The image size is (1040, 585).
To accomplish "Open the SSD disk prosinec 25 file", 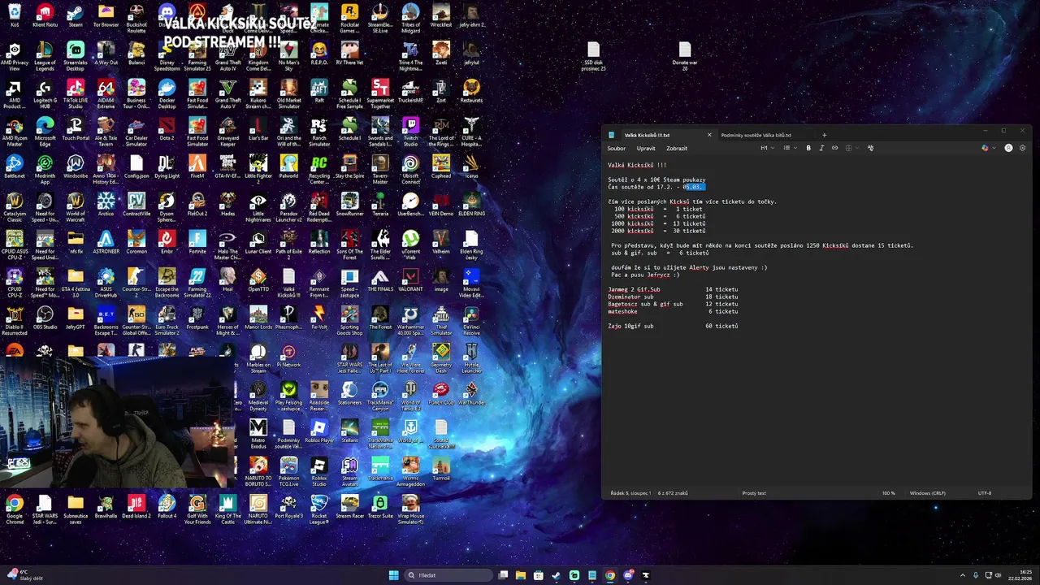I will coord(594,56).
